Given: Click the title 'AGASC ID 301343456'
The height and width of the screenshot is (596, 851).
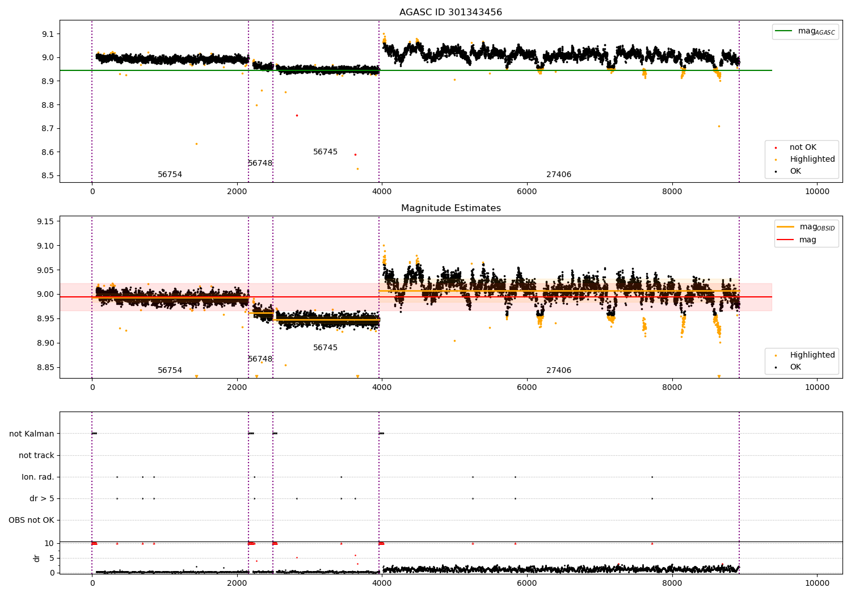Looking at the screenshot, I should [450, 12].
